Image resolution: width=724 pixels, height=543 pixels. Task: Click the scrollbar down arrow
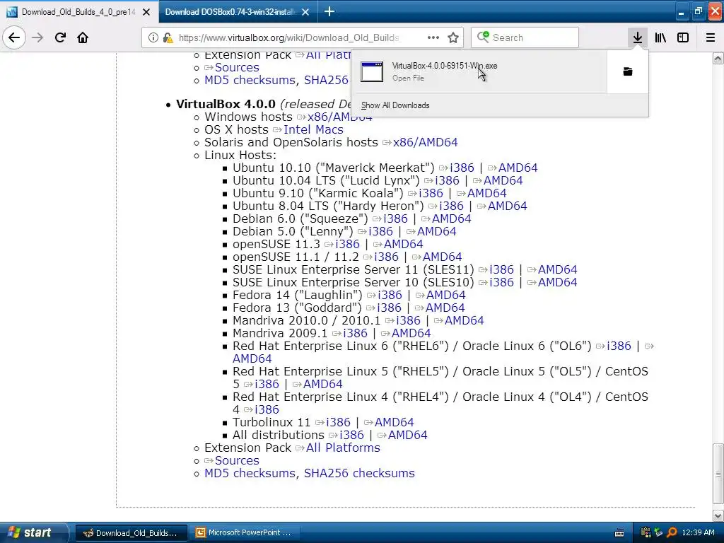click(718, 515)
